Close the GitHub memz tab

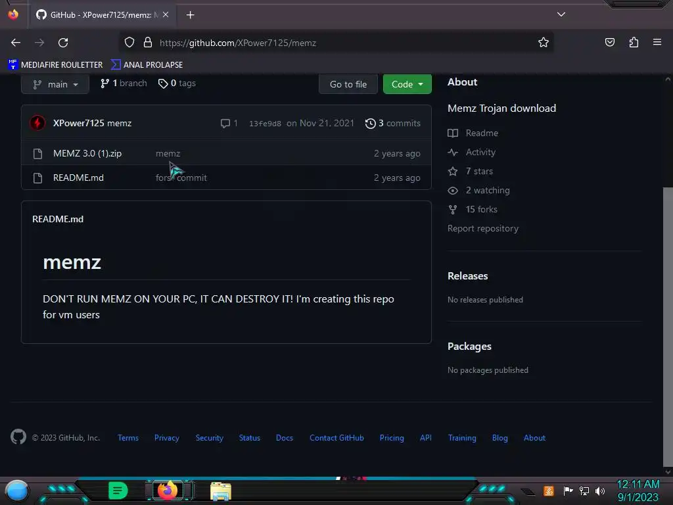pos(166,14)
